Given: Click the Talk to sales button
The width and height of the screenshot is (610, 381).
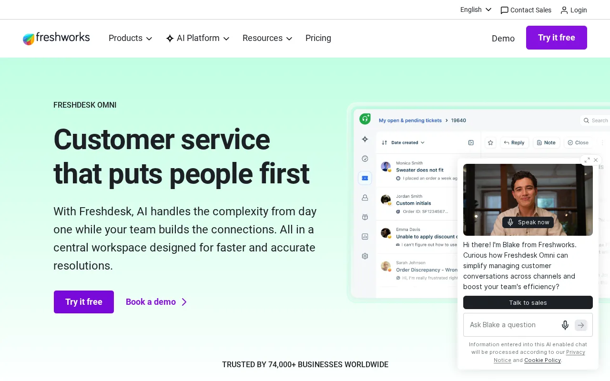Looking at the screenshot, I should (x=528, y=302).
